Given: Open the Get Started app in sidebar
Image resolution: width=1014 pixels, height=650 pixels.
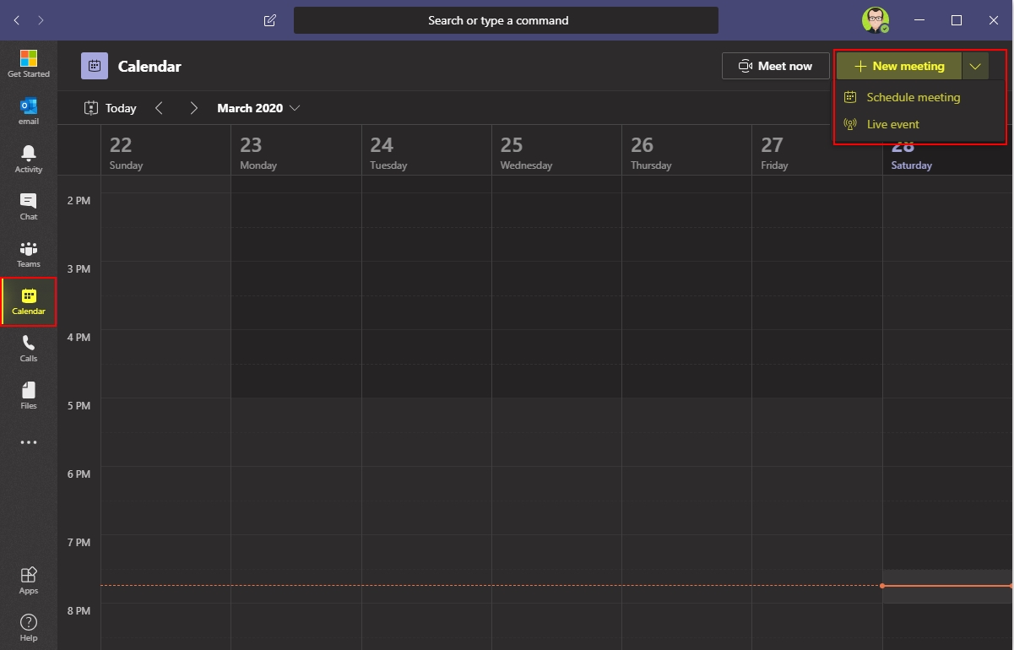Looking at the screenshot, I should [29, 64].
